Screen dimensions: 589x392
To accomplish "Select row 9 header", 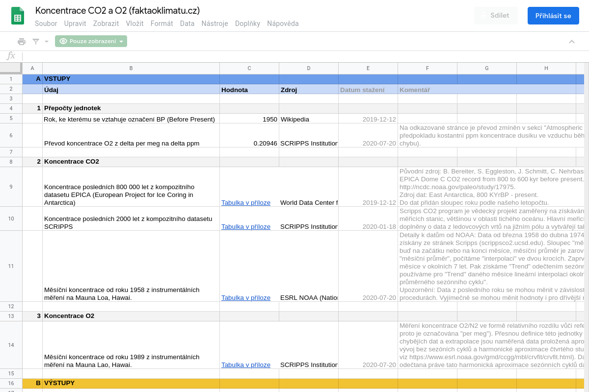I will tap(11, 187).
